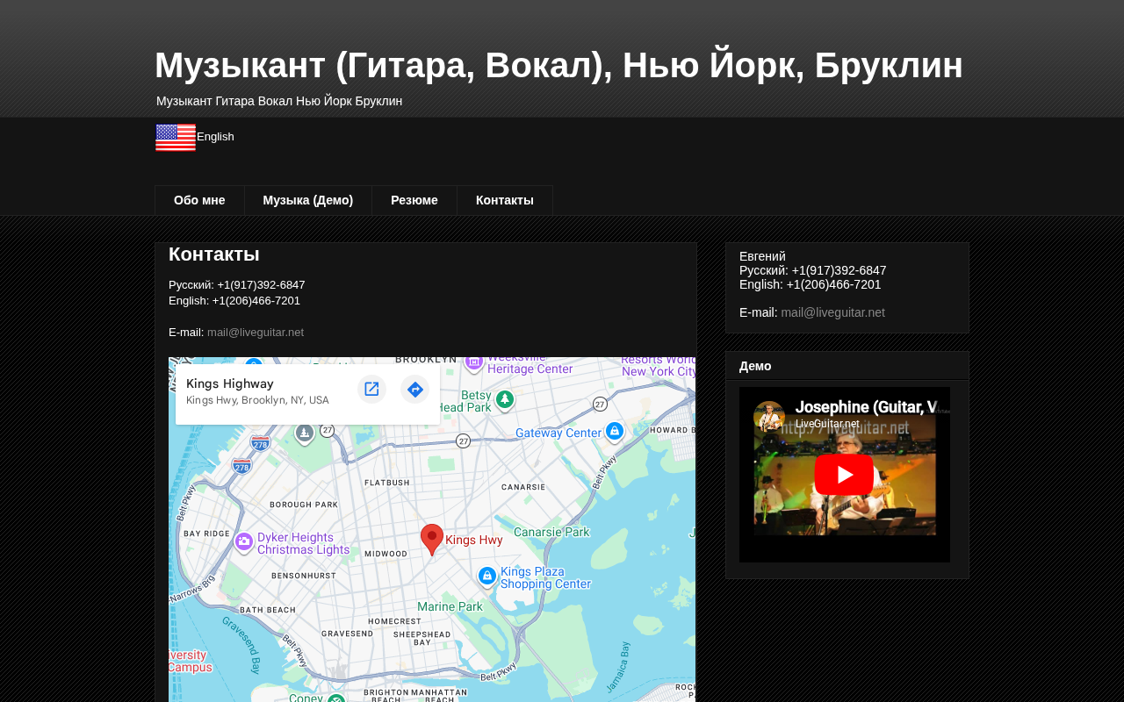Click the Gateway Center shopping marker
The image size is (1124, 702).
pyautogui.click(x=615, y=431)
